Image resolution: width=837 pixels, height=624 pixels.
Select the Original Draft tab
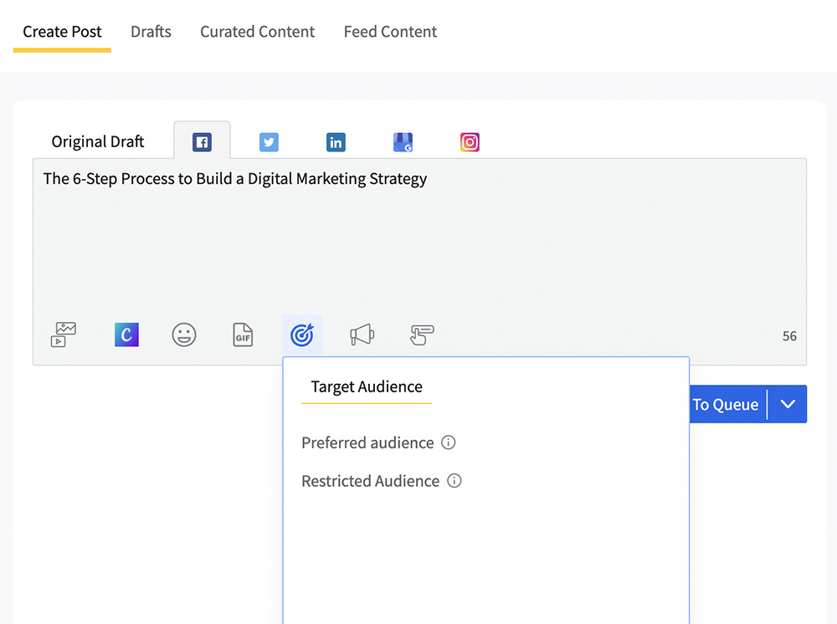[x=98, y=141]
